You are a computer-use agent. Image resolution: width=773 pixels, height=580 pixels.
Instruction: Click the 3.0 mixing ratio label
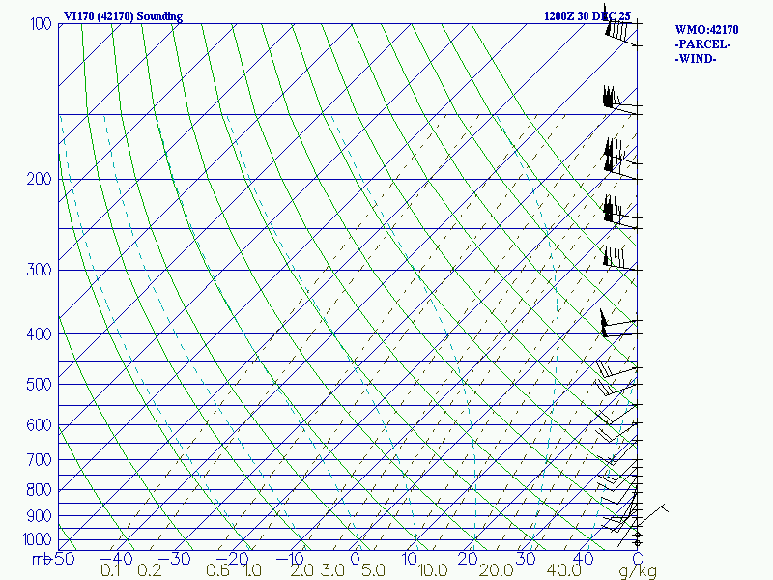coord(332,571)
